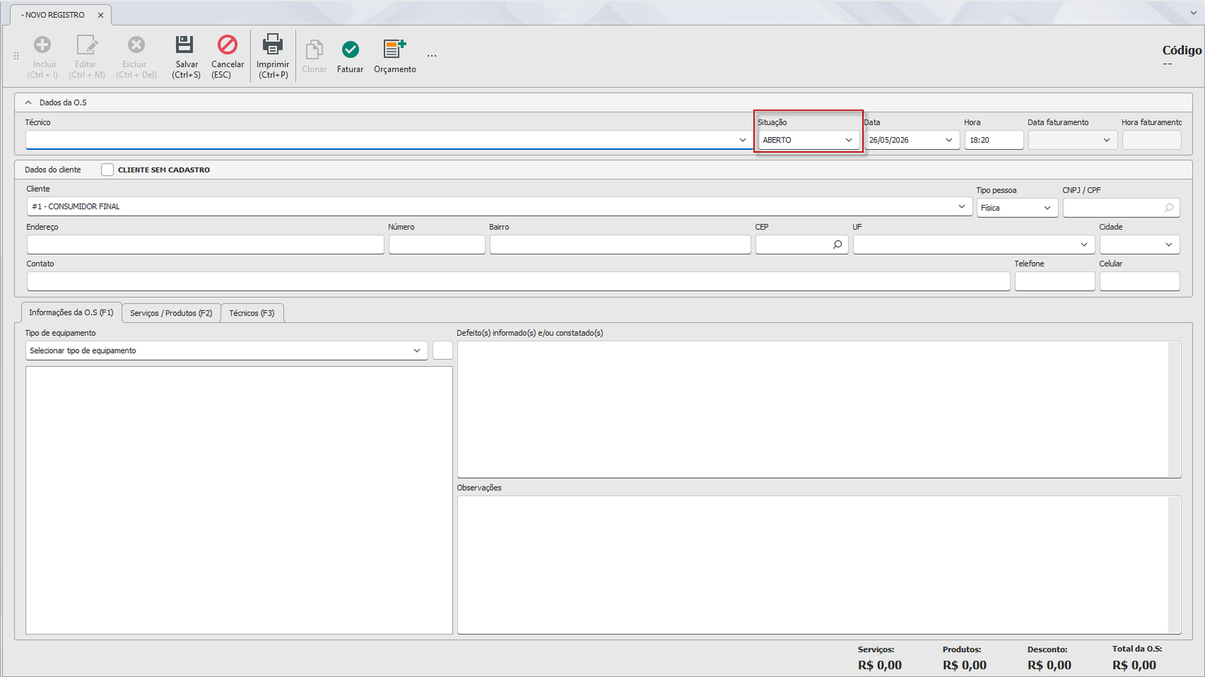Click the Celular input field
This screenshot has width=1205, height=677.
tap(1139, 282)
